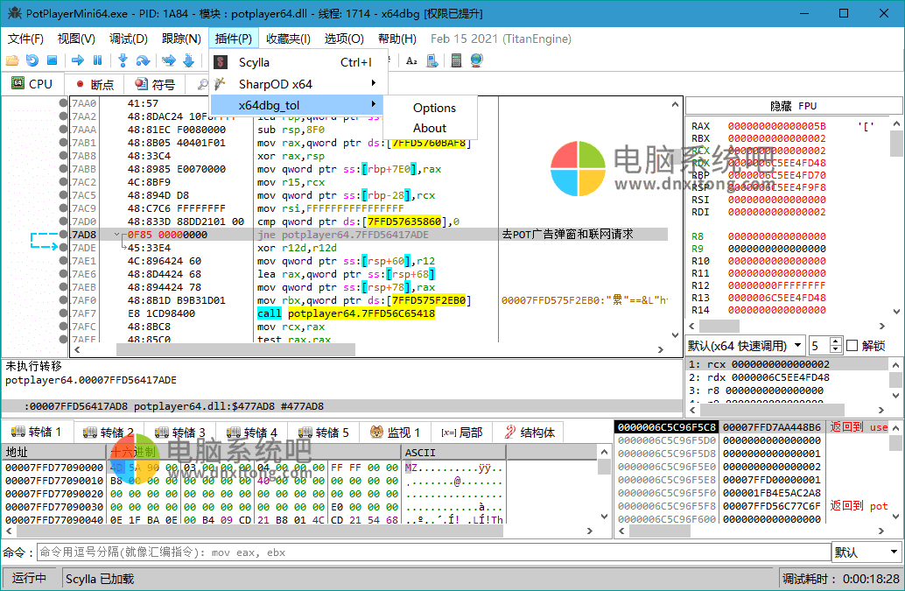Toggle breakpoint bullet at address 7AEB
The height and width of the screenshot is (591, 905).
click(x=63, y=287)
